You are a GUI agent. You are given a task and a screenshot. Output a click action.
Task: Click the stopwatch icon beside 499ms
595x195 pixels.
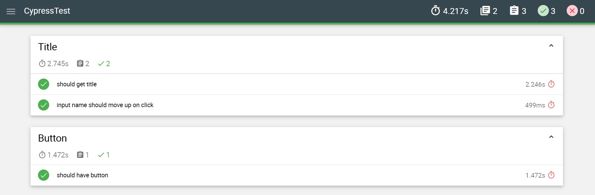pyautogui.click(x=551, y=105)
